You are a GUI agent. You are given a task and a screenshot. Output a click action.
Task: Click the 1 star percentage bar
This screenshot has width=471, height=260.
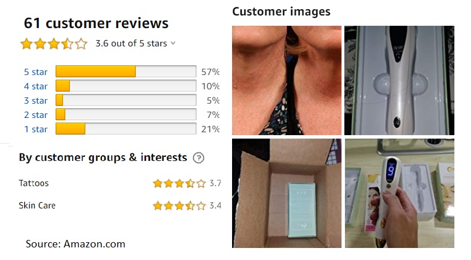[126, 128]
